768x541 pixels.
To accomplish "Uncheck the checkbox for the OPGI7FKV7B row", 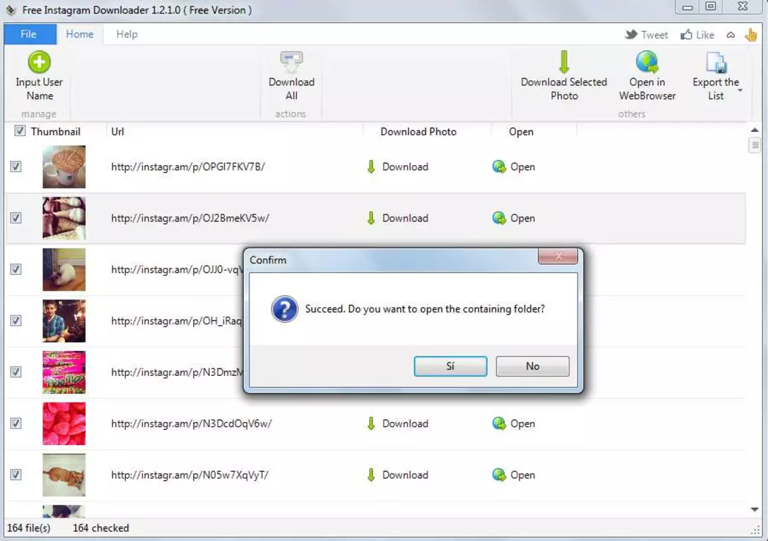I will tap(16, 167).
